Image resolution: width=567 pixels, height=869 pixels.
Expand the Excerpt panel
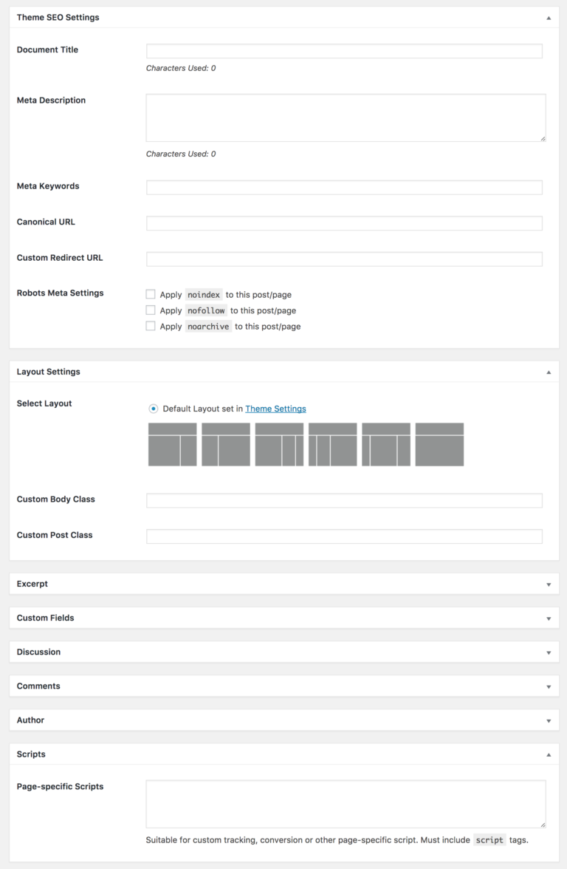coord(549,584)
